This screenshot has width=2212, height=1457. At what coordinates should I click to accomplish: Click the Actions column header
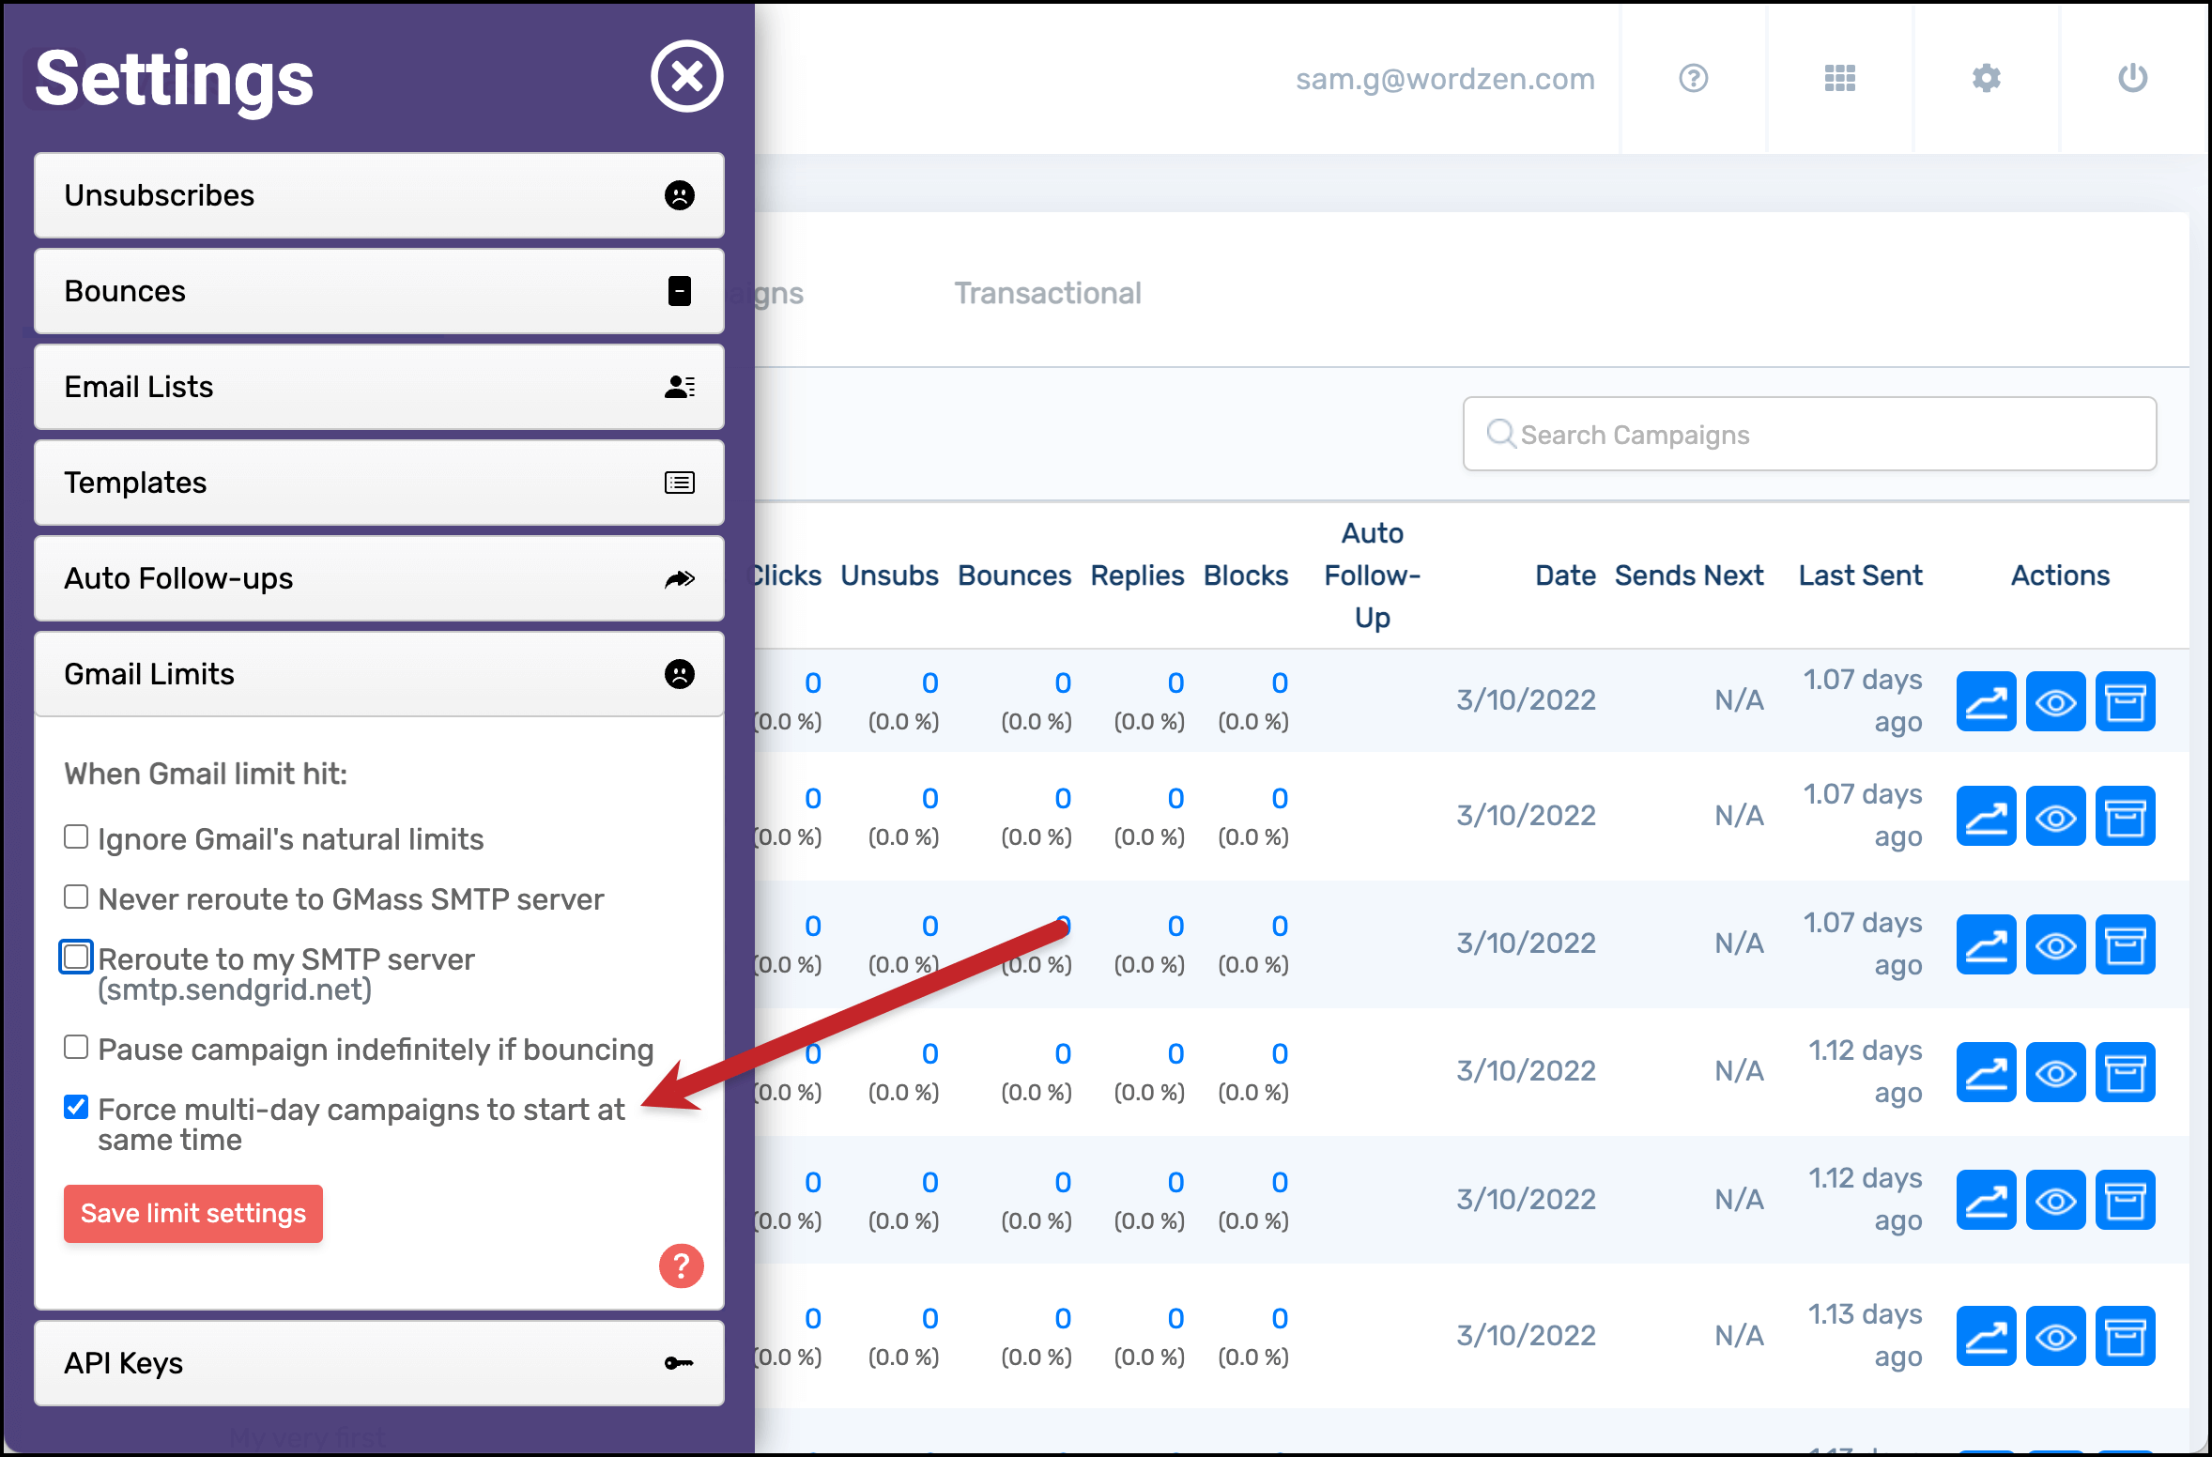pyautogui.click(x=2060, y=575)
